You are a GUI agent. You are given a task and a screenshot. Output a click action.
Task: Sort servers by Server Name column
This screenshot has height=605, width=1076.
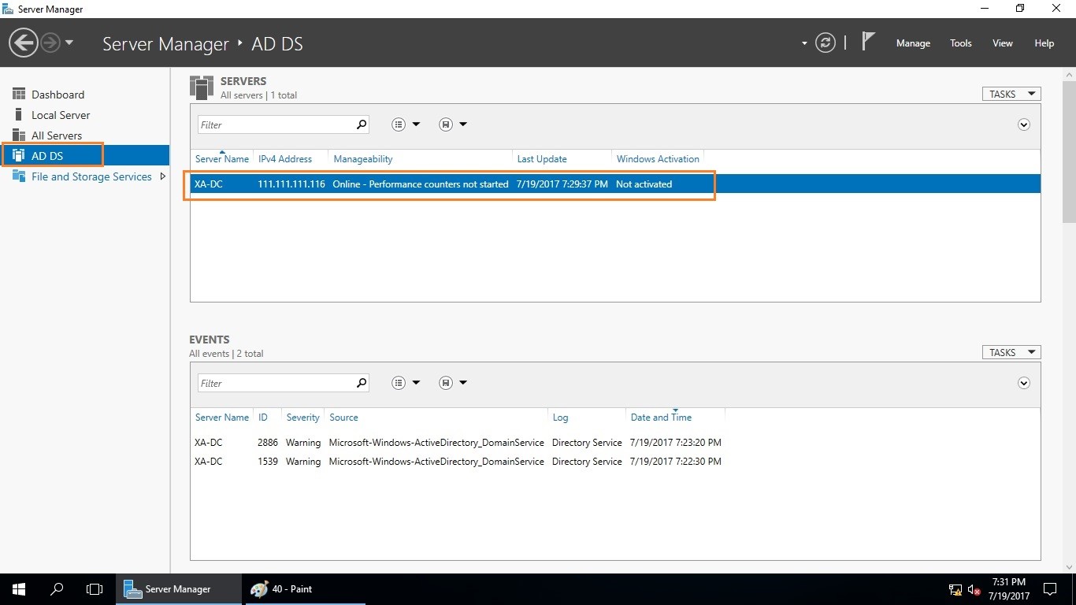click(x=222, y=159)
